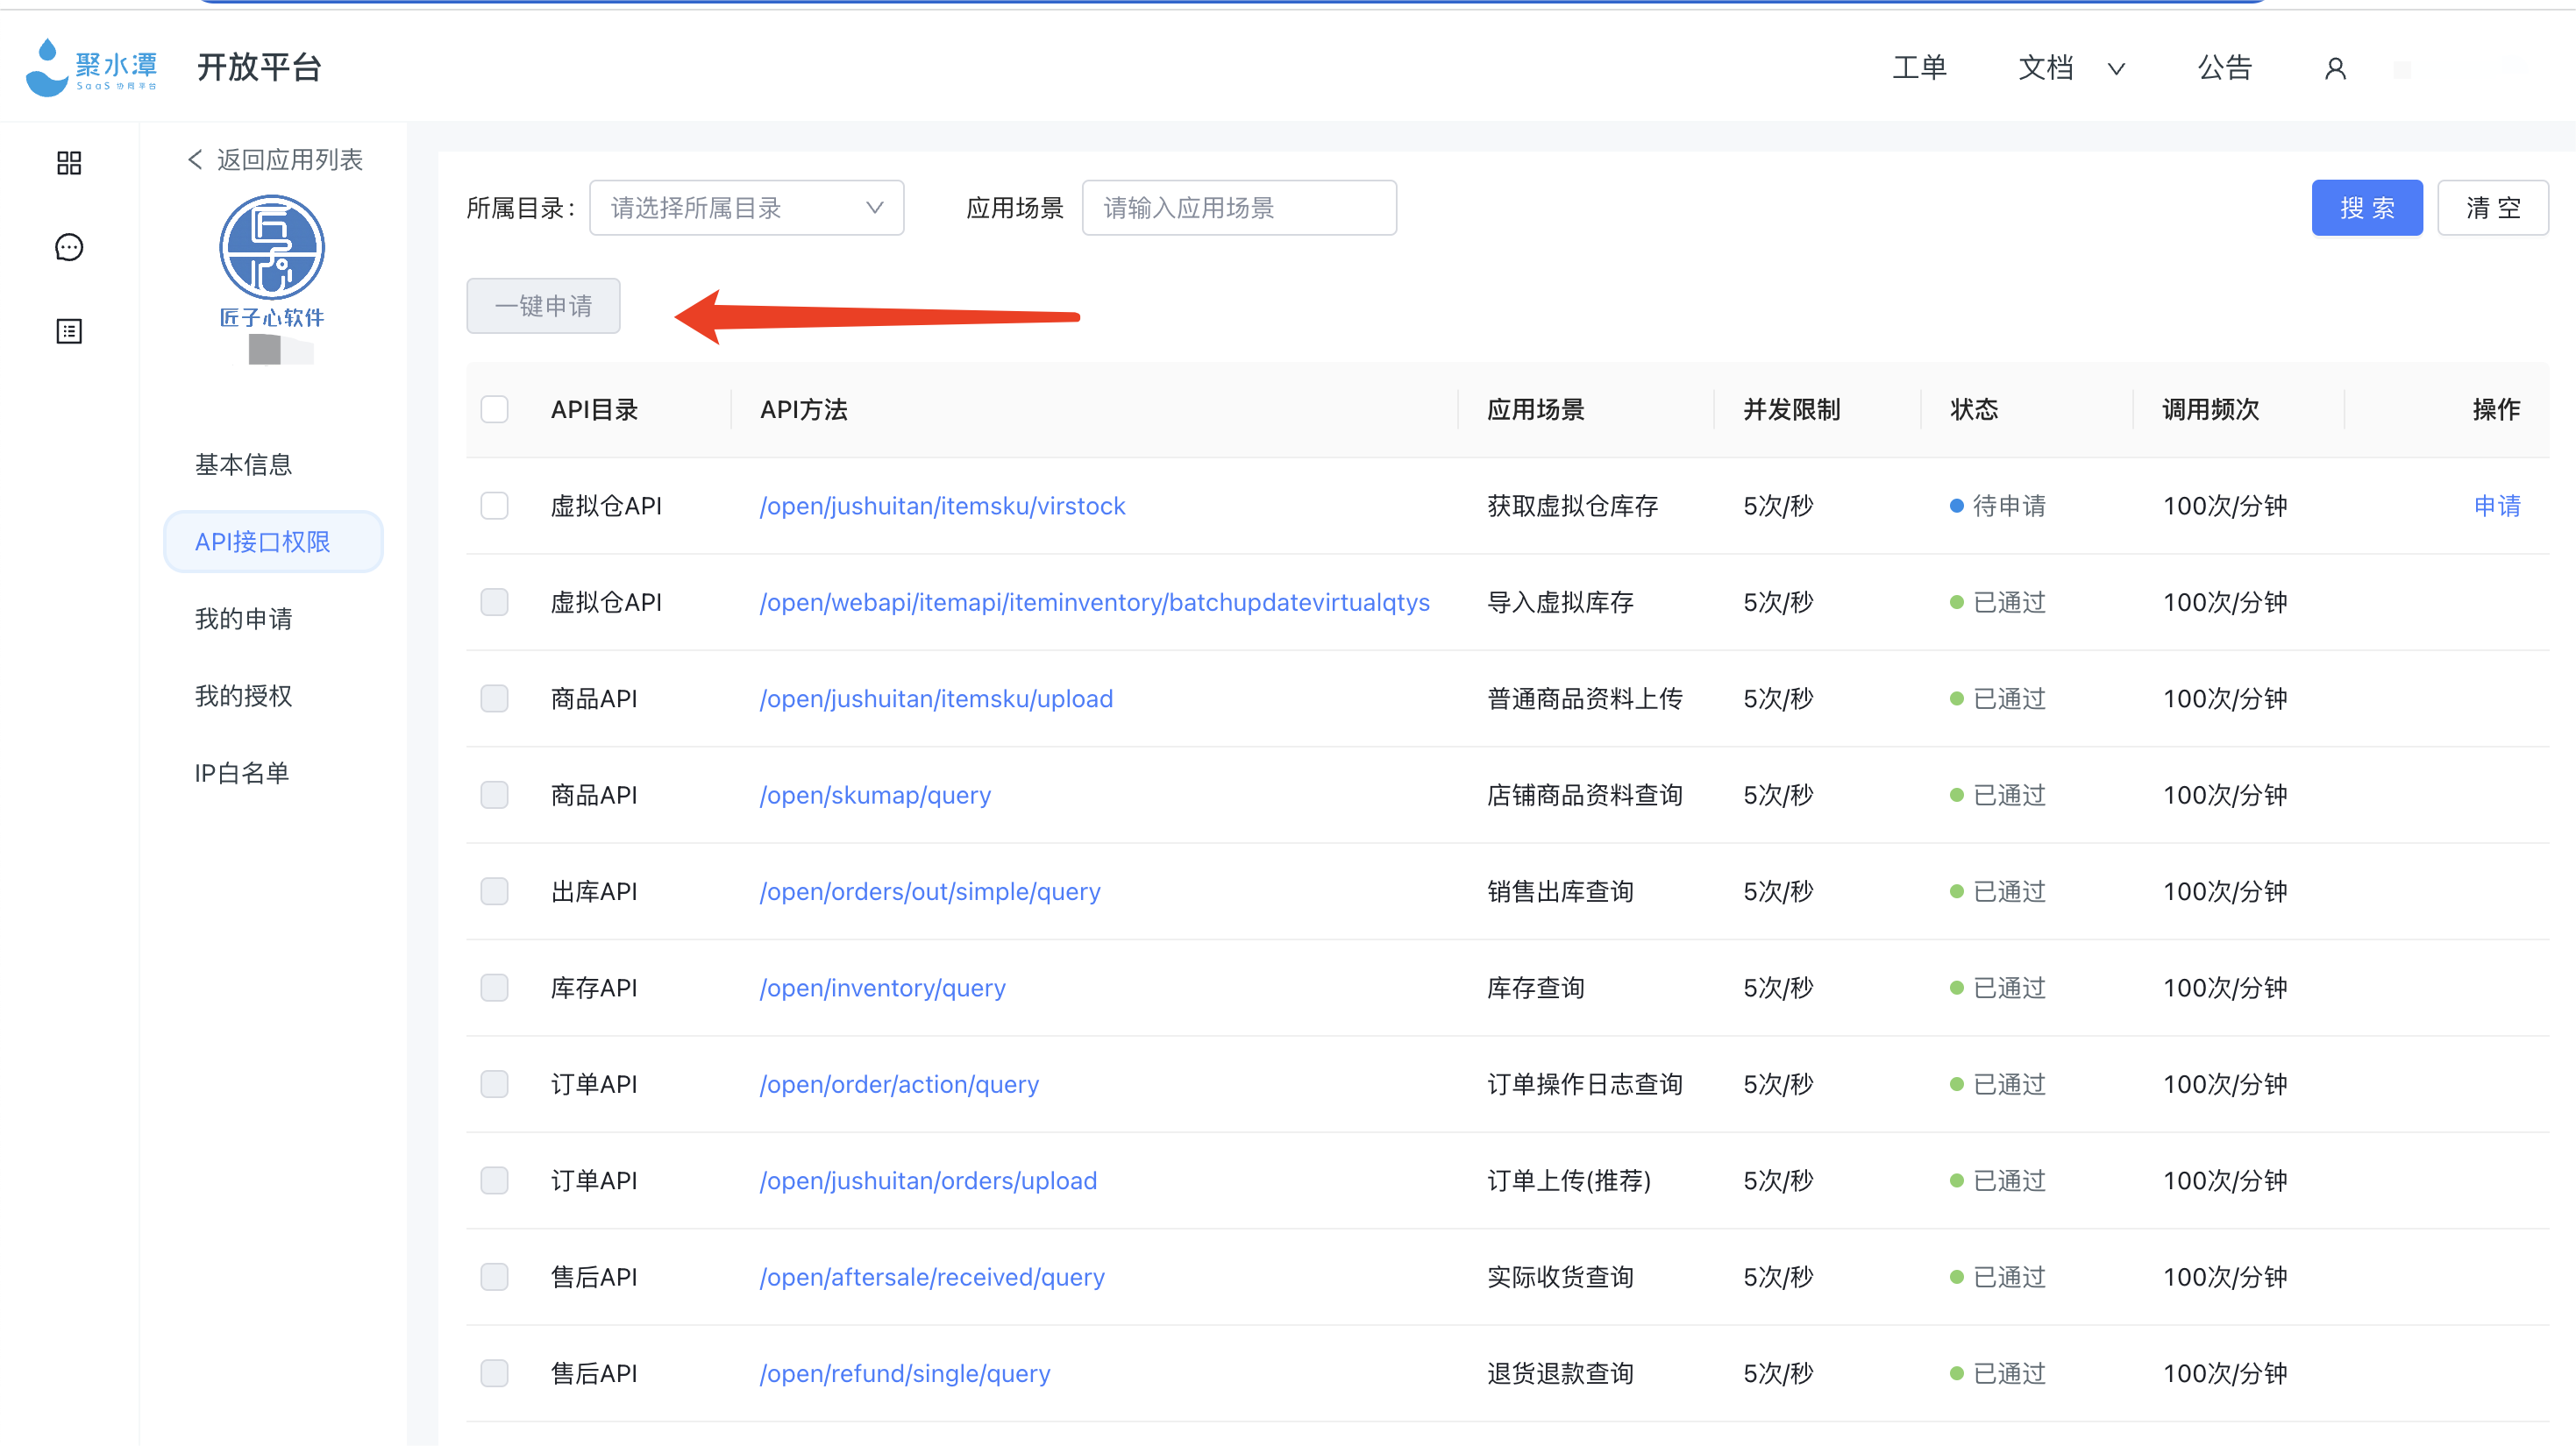Open the 所属目录 dropdown selector

pyautogui.click(x=746, y=208)
